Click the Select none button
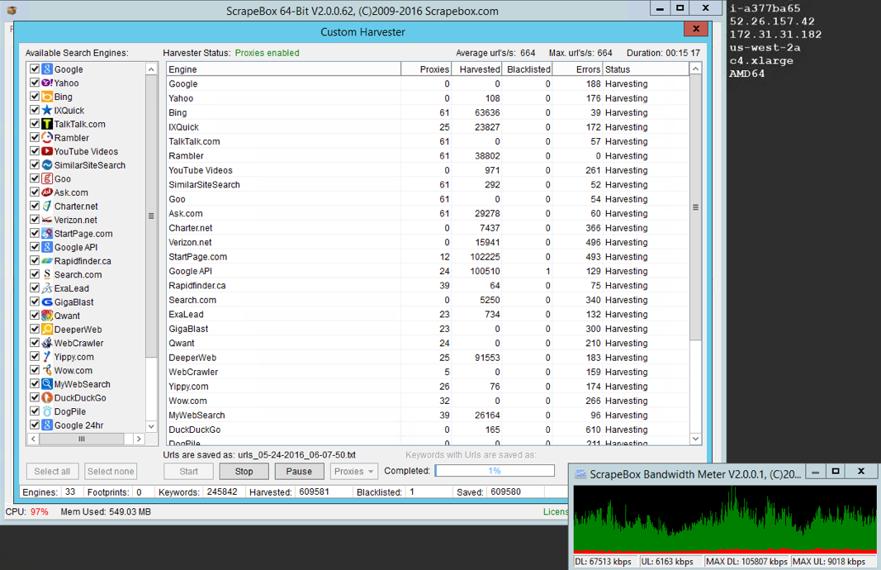The width and height of the screenshot is (881, 570). 111,471
